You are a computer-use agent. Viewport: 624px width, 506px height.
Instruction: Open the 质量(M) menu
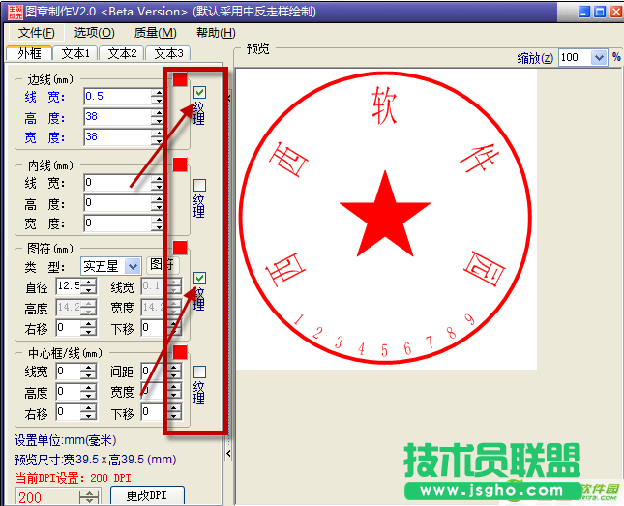(x=155, y=33)
